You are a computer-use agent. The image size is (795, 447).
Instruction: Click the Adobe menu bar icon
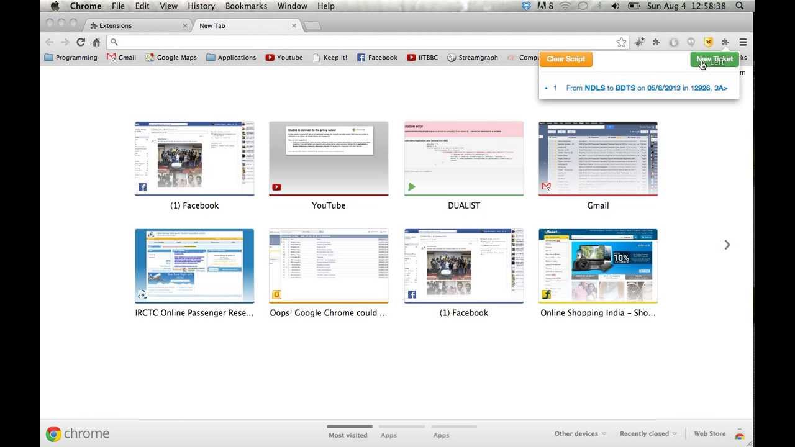545,6
